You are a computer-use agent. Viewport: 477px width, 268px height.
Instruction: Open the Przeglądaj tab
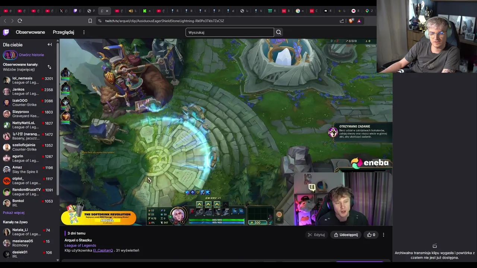(63, 32)
